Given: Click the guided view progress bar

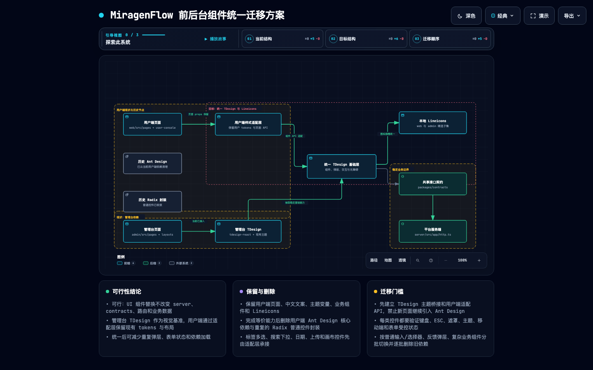Looking at the screenshot, I should [x=154, y=35].
